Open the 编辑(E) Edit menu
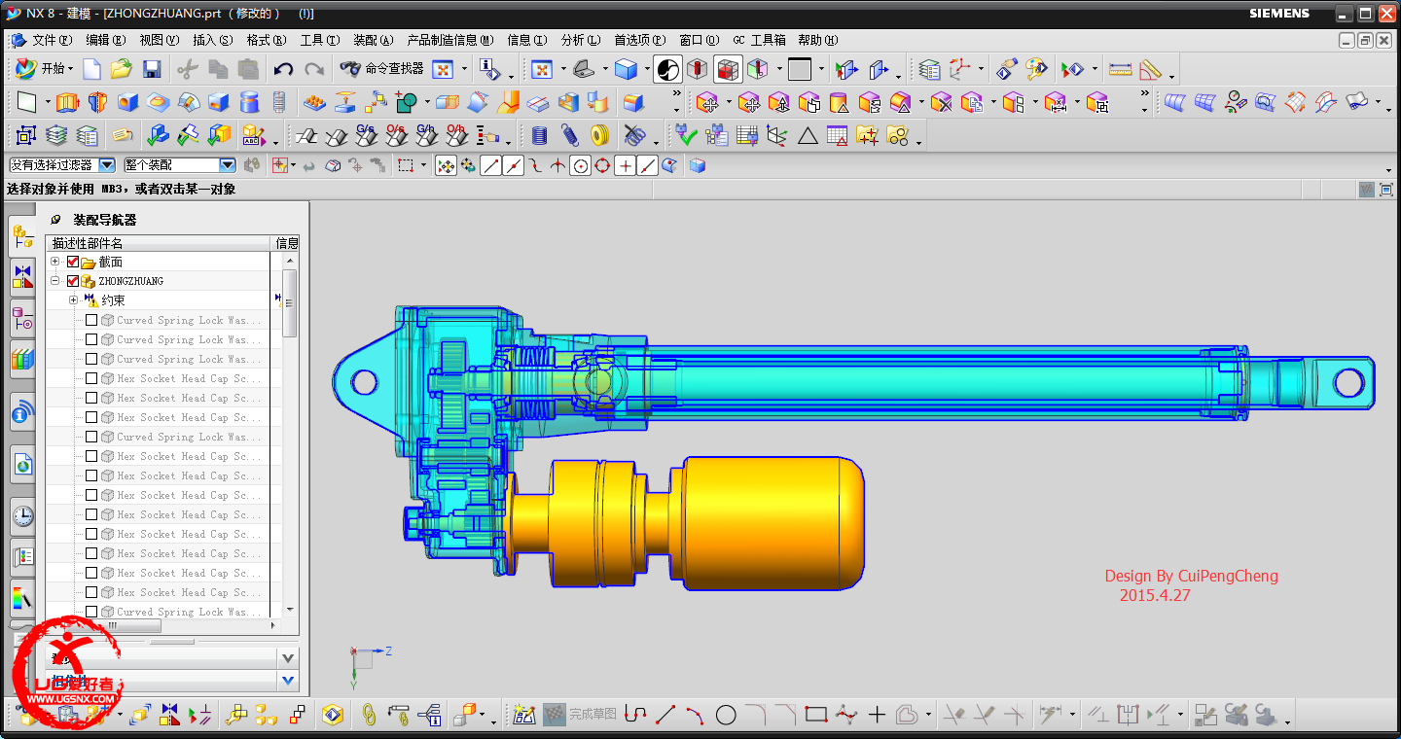 click(106, 40)
